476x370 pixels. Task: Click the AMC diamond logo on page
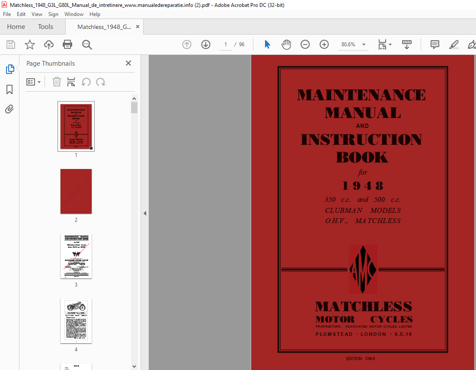[363, 269]
